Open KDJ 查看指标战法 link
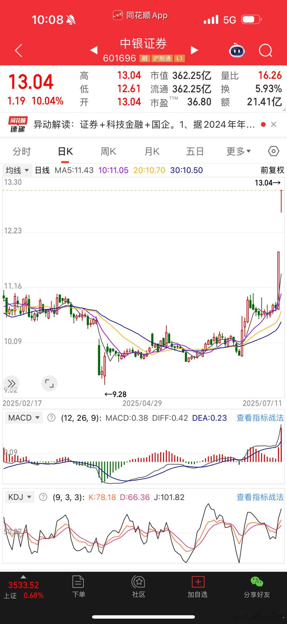This screenshot has width=287, height=624. point(260,497)
